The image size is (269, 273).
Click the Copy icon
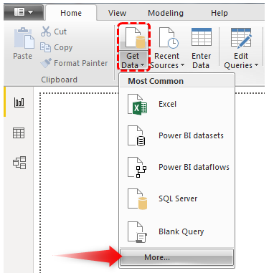coord(45,47)
